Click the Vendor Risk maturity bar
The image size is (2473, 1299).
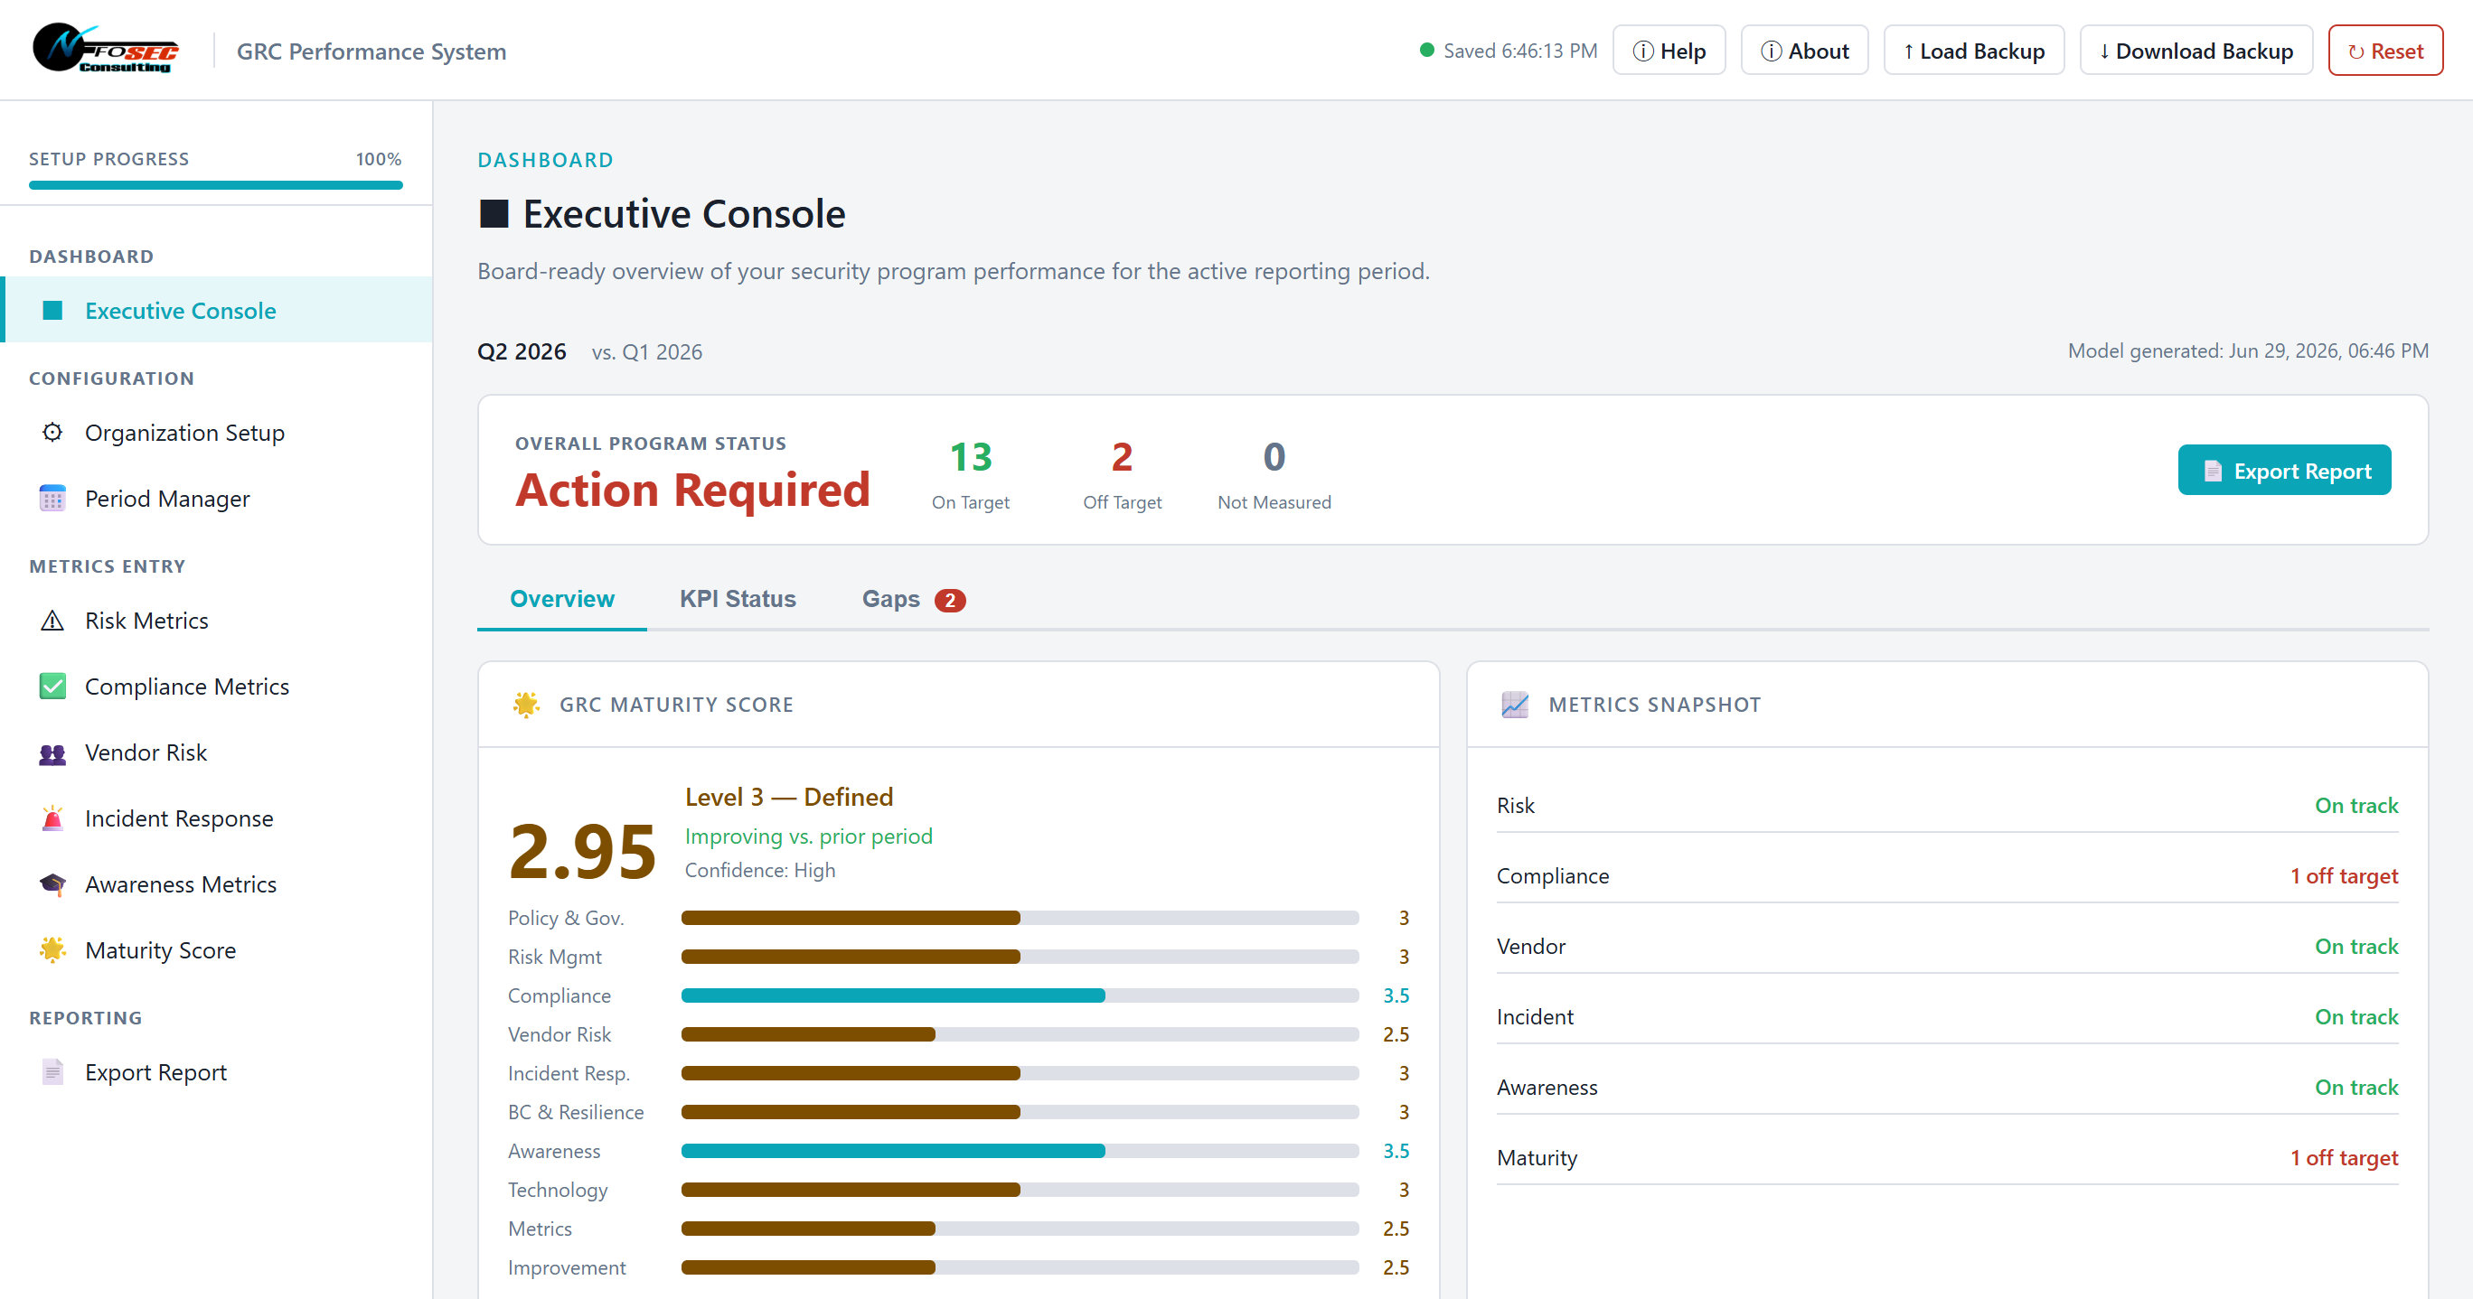(1020, 1034)
